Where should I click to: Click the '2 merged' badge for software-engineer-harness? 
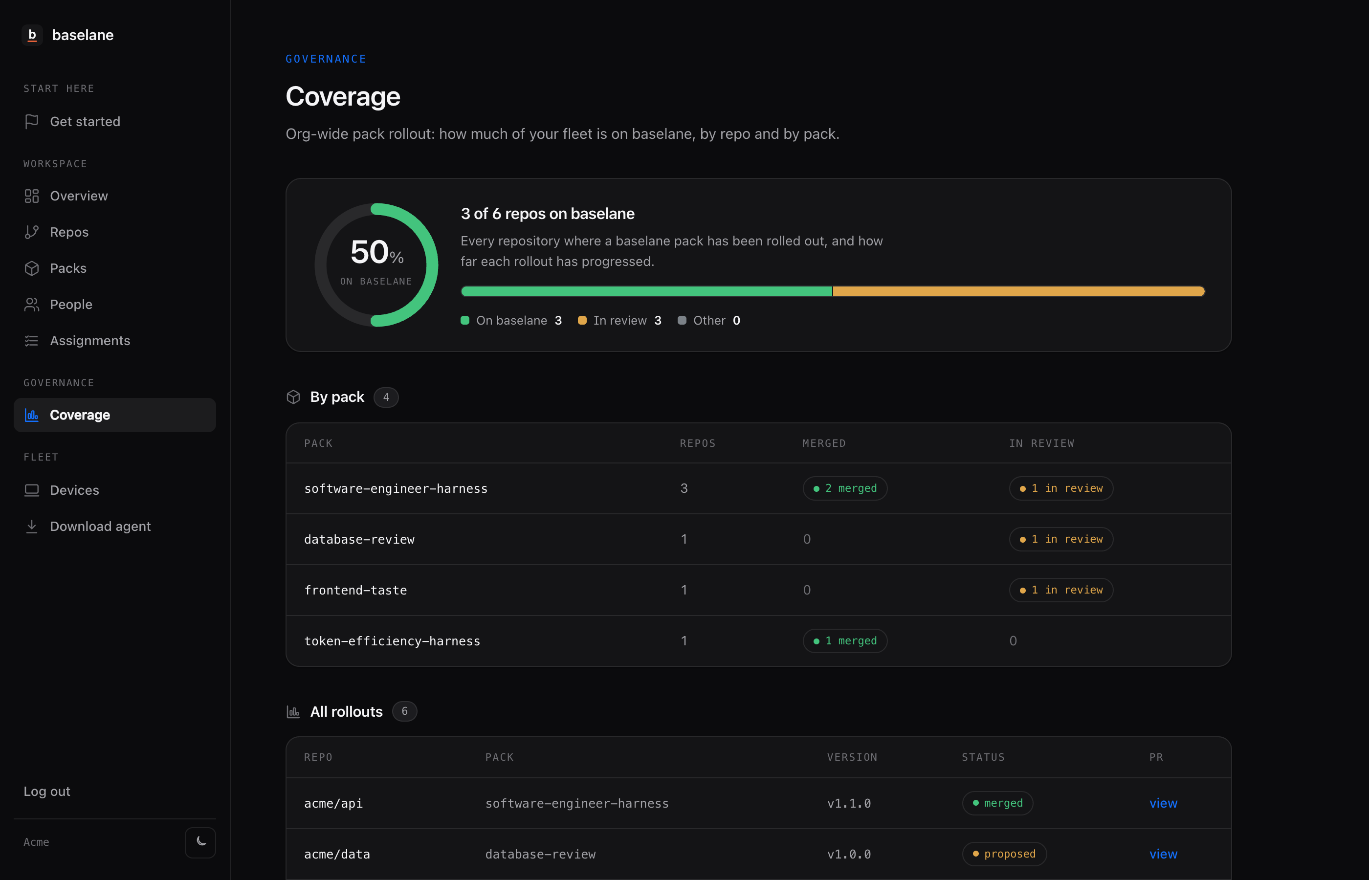coord(845,488)
